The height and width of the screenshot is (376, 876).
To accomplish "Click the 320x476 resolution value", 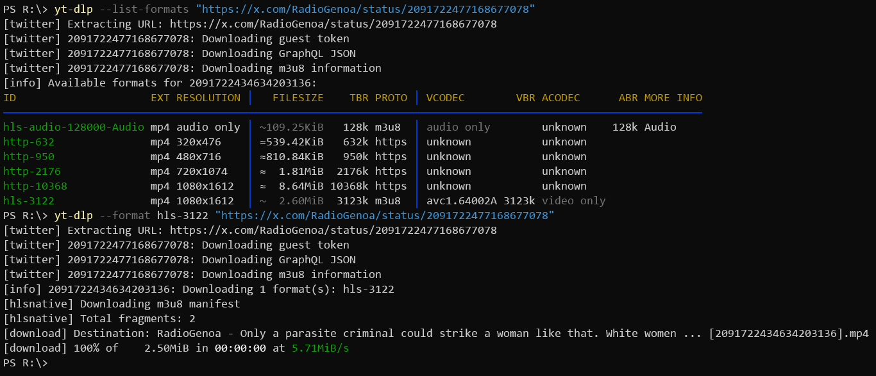I will [199, 142].
